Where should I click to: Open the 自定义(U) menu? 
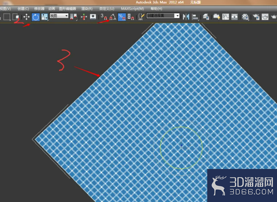point(107,9)
